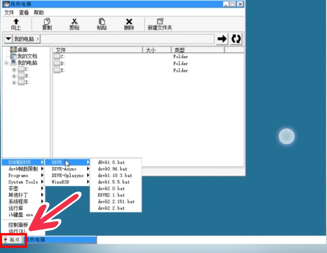Click the 我的电脑 taskbar button
The width and height of the screenshot is (327, 253).
[x=60, y=240]
